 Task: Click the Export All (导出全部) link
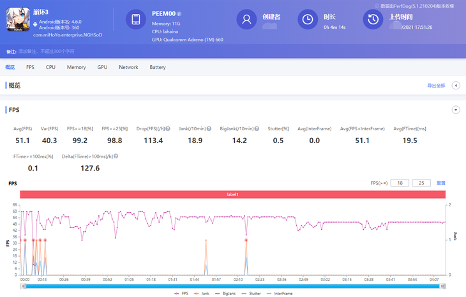(436, 86)
